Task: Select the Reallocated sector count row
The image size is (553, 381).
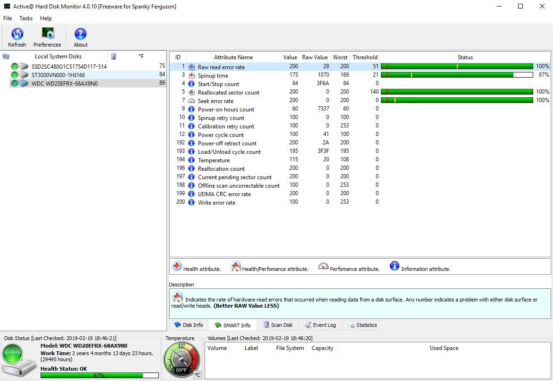Action: click(228, 92)
